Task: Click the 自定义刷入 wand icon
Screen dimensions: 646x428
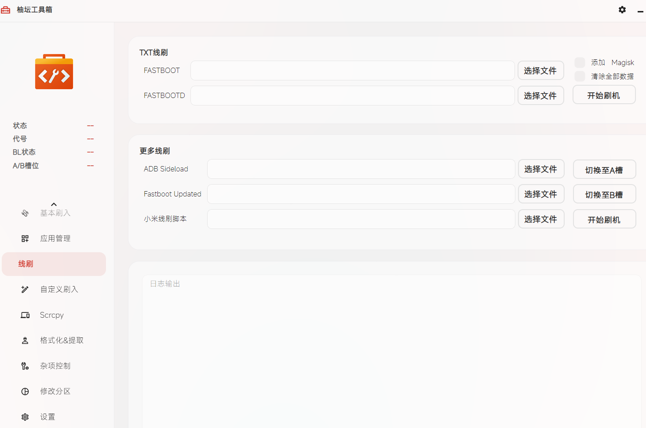Action: (25, 290)
